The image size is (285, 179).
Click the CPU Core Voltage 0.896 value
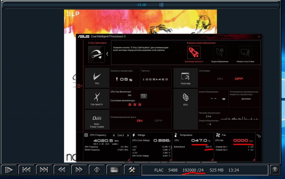pos(162,141)
